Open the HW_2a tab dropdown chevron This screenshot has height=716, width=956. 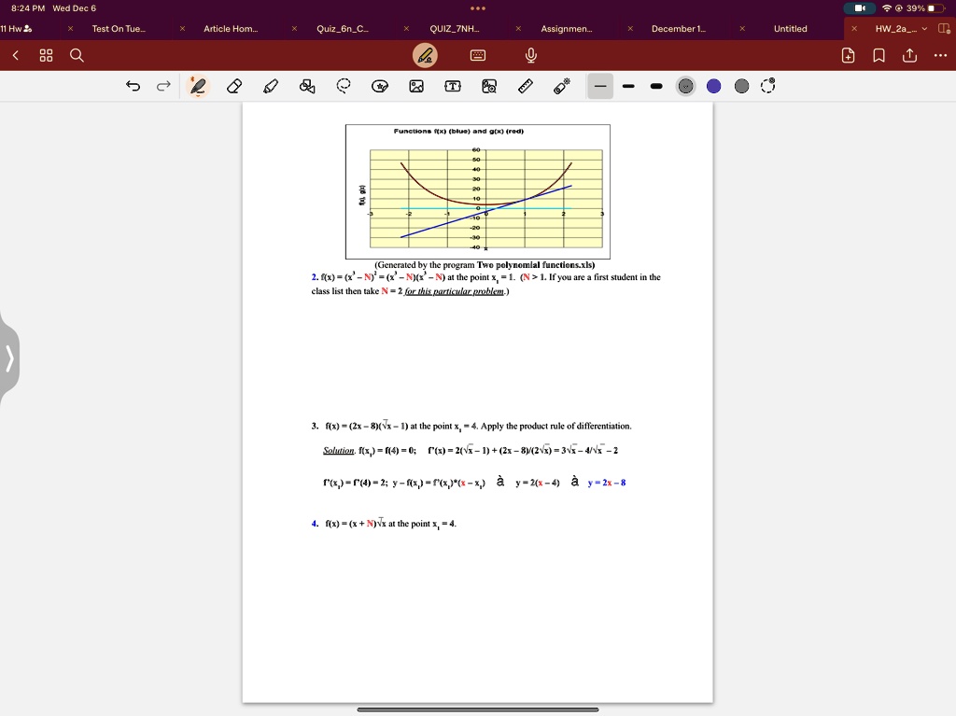point(924,29)
